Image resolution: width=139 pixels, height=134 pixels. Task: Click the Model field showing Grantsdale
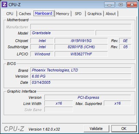click(62, 33)
